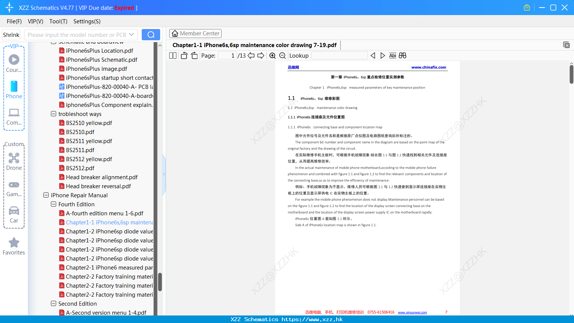
Task: Find previous lookup match
Action: coord(373,56)
